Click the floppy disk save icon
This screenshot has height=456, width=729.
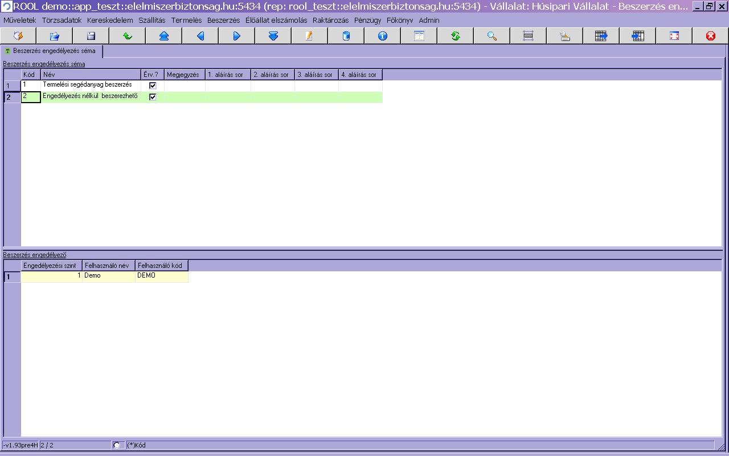[91, 36]
